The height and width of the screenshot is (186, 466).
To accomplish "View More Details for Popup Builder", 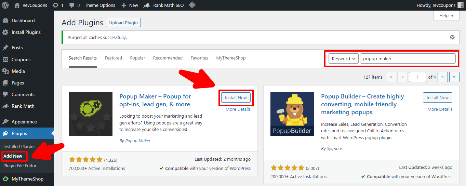I will [x=440, y=109].
